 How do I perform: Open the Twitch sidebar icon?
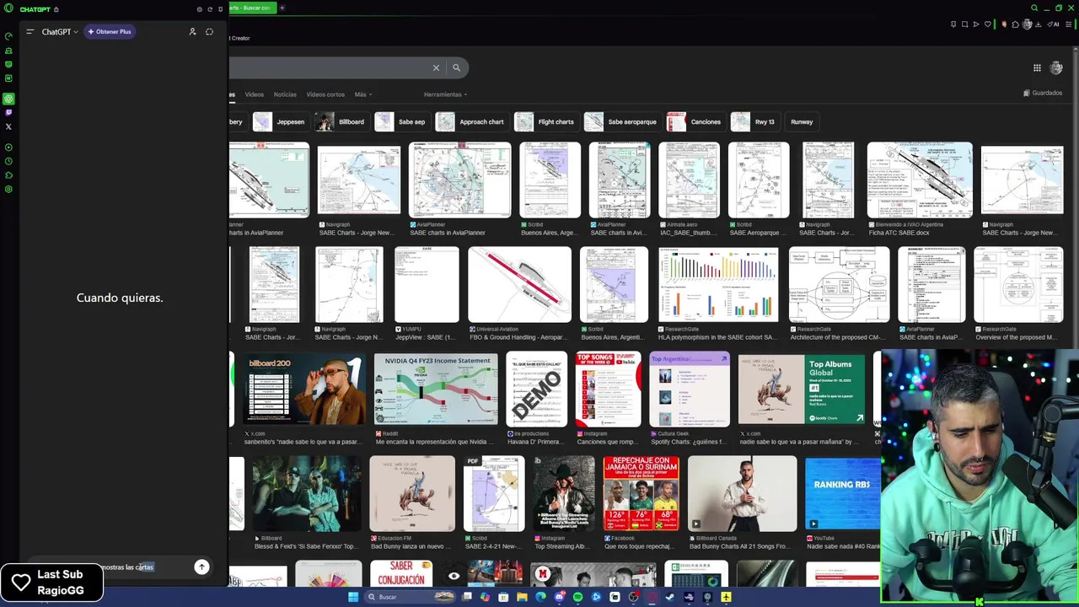pos(8,112)
